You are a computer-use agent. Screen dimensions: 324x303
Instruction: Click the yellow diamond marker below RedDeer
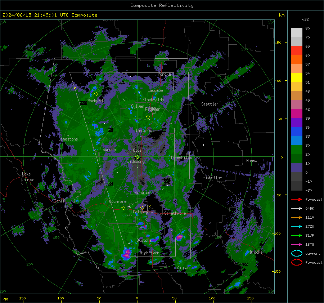[x=148, y=117]
